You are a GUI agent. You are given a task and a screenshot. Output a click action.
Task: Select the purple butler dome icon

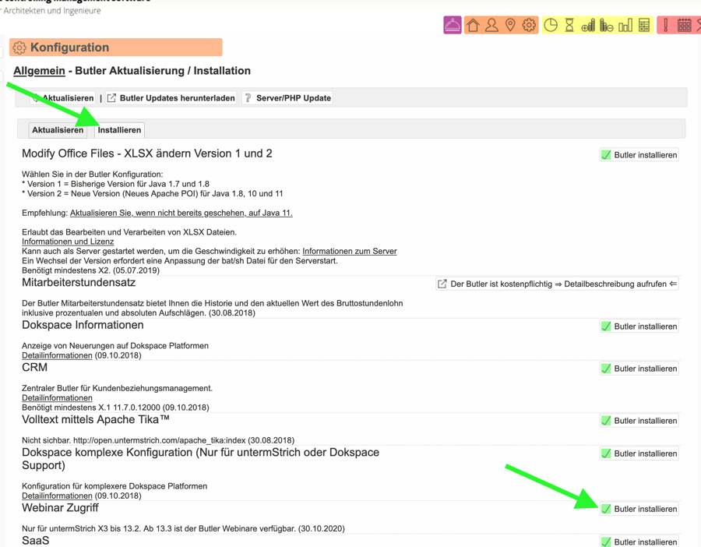click(x=452, y=24)
